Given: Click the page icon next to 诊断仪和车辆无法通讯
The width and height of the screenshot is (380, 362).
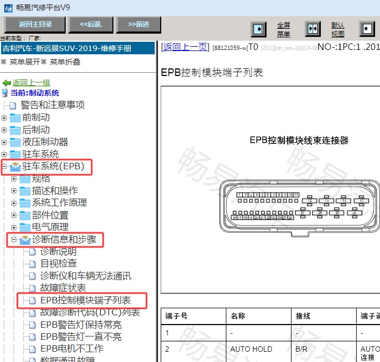Looking at the screenshot, I should click(33, 276).
